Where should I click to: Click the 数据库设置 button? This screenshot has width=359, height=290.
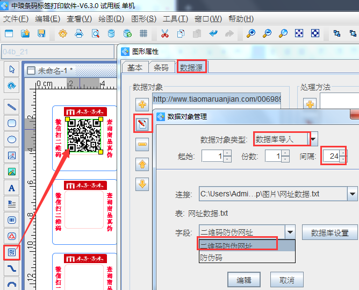coord(329,232)
